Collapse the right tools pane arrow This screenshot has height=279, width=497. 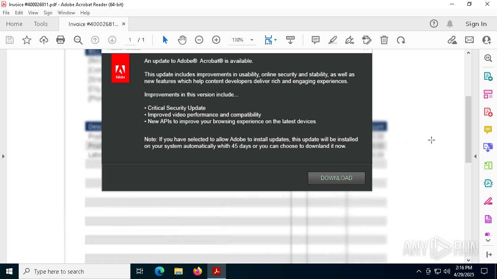pos(475,156)
